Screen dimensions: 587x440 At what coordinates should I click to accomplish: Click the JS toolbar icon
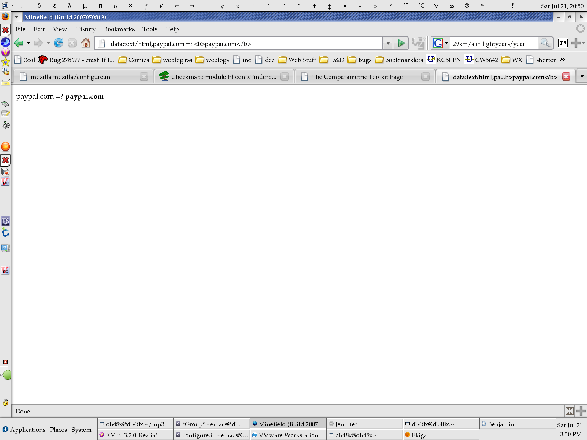point(563,43)
